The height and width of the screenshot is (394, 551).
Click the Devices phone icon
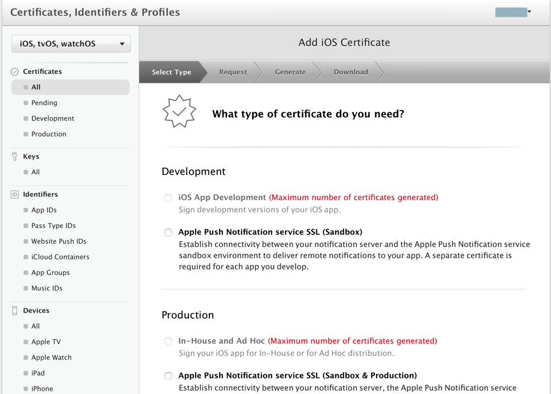(x=15, y=311)
